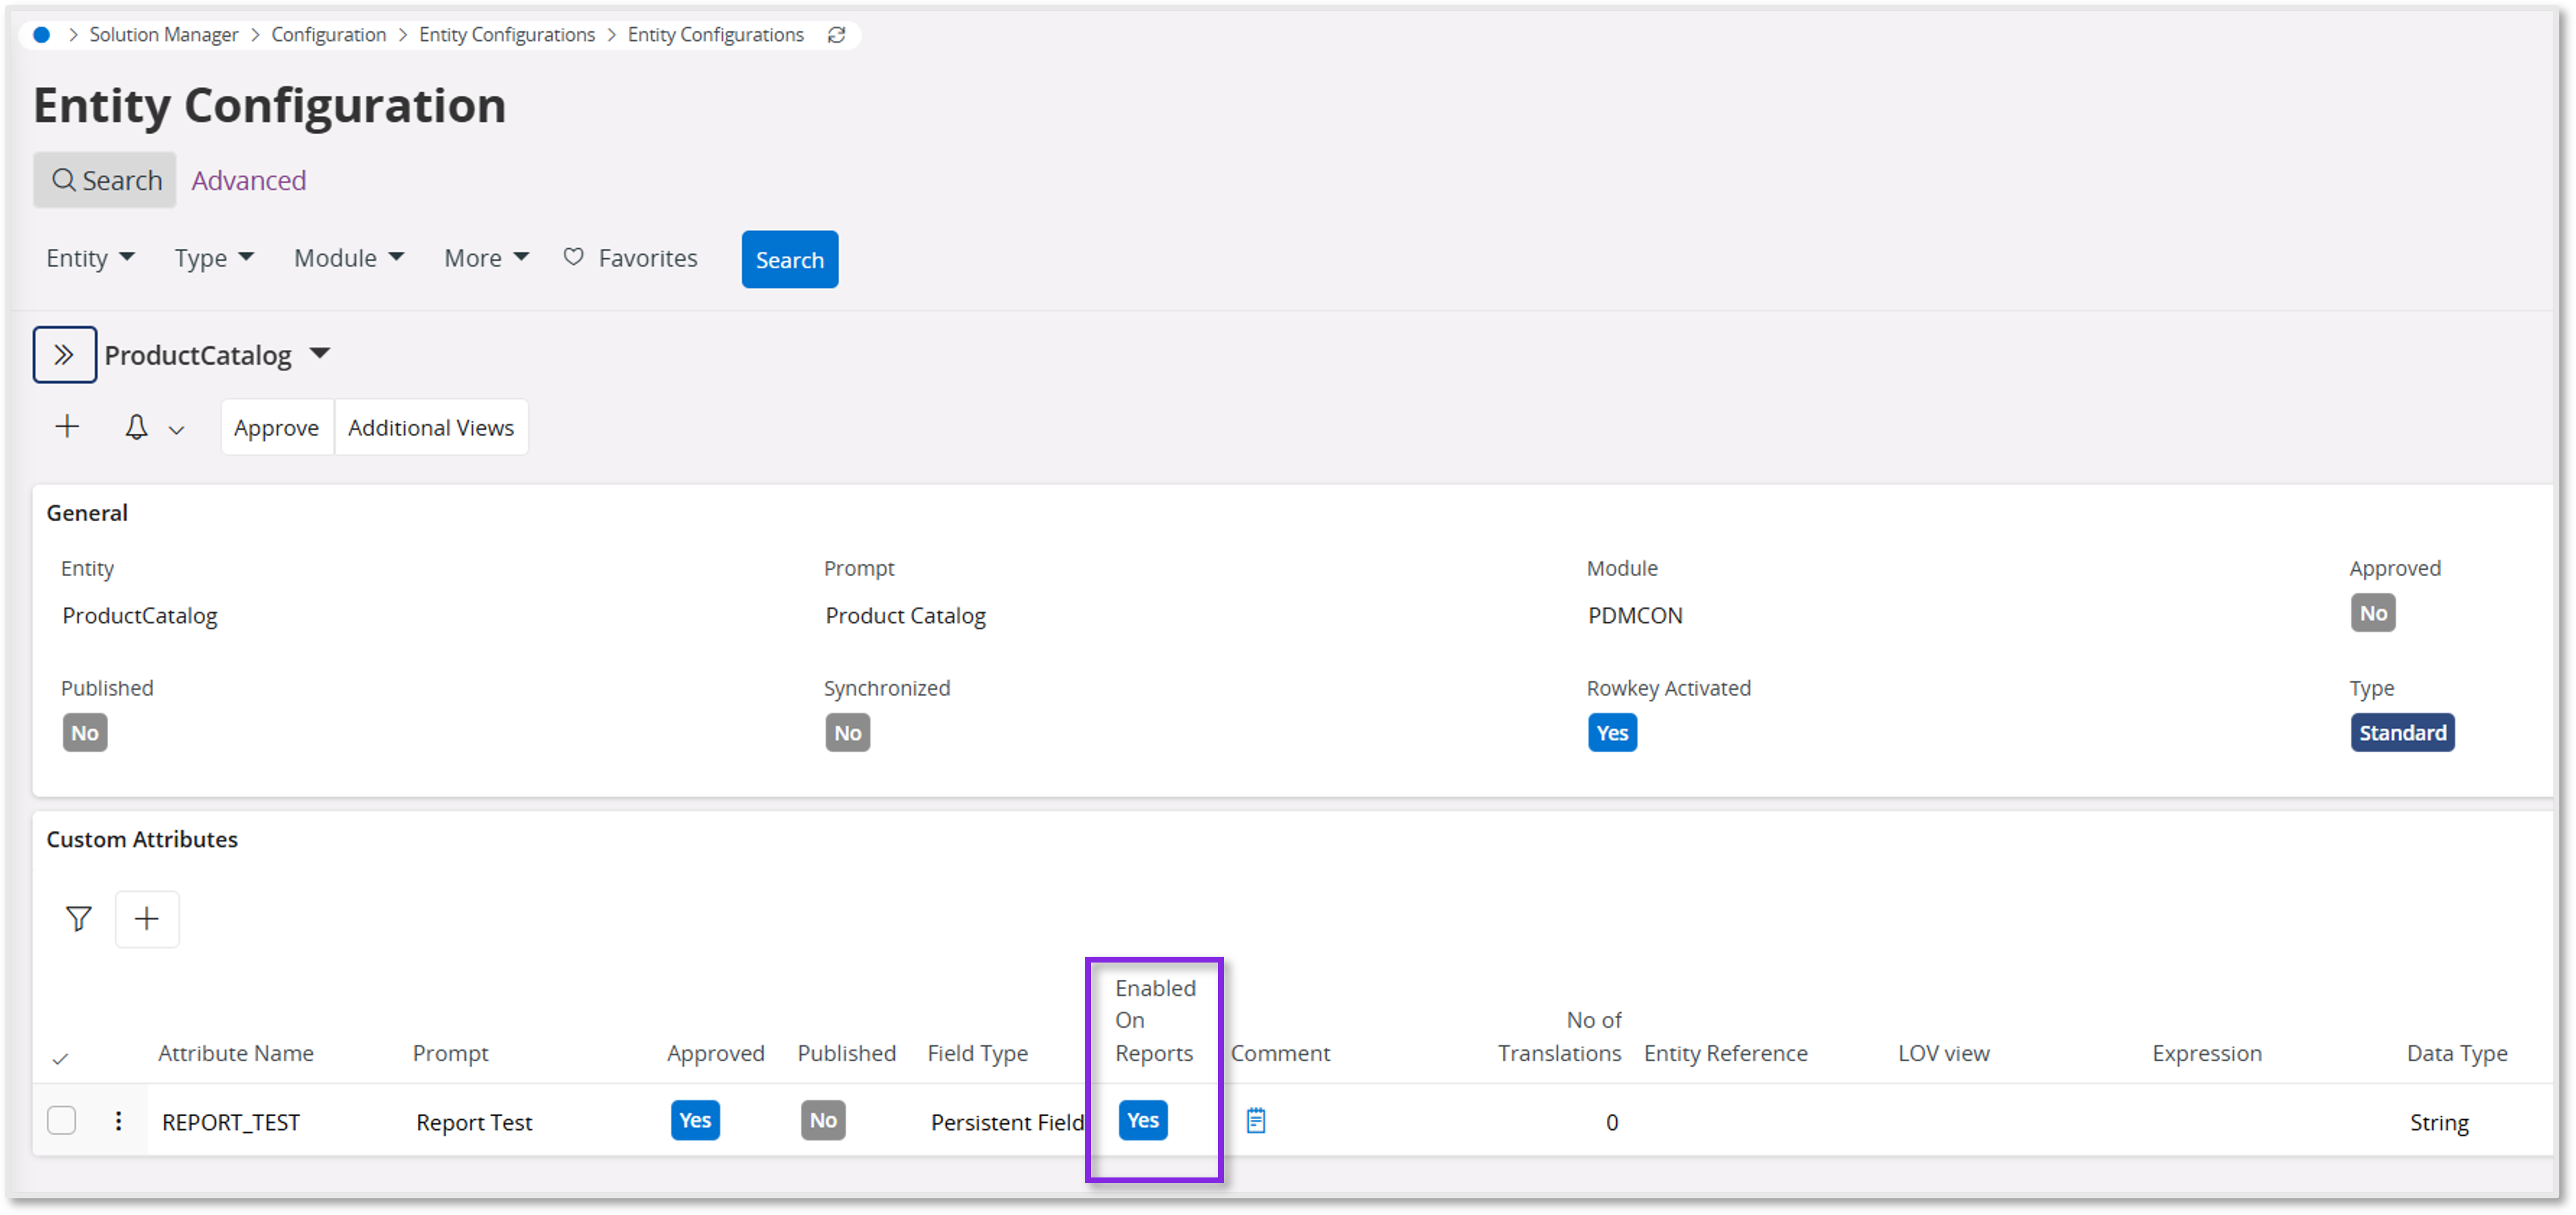The height and width of the screenshot is (1215, 2576).
Task: Expand the ProductCatalog entity selector
Action: (321, 354)
